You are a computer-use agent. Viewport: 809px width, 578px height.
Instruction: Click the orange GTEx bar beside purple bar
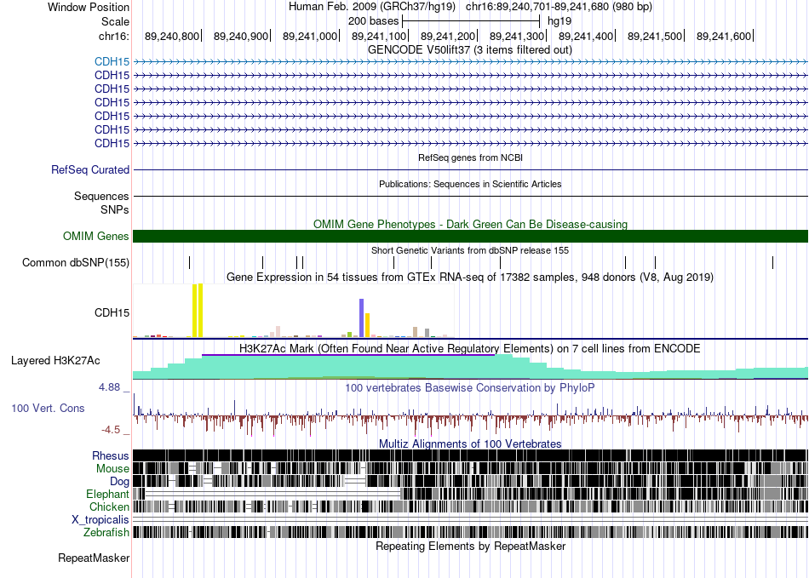click(367, 325)
